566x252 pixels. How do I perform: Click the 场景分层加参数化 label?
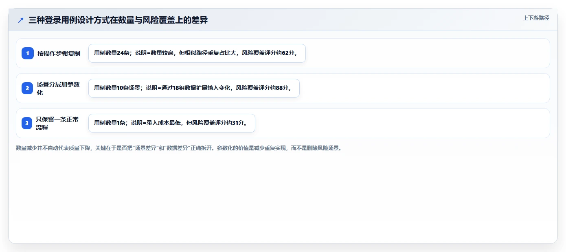(x=58, y=88)
